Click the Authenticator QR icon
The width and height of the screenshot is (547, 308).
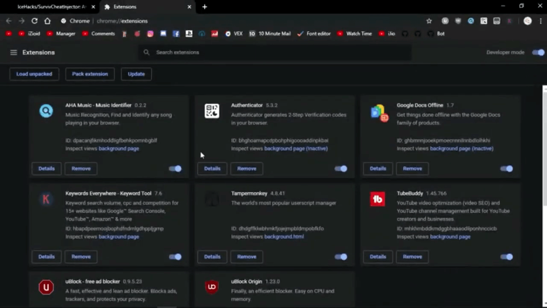[212, 111]
